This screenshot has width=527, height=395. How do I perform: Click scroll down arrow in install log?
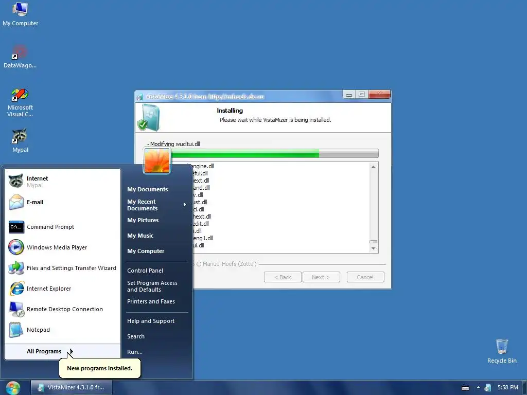click(373, 248)
